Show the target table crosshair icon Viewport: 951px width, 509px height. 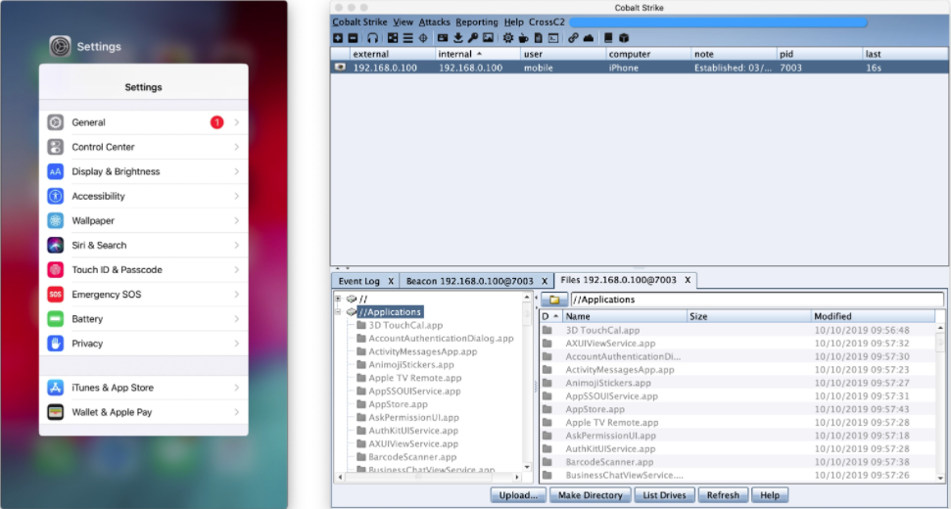click(423, 38)
